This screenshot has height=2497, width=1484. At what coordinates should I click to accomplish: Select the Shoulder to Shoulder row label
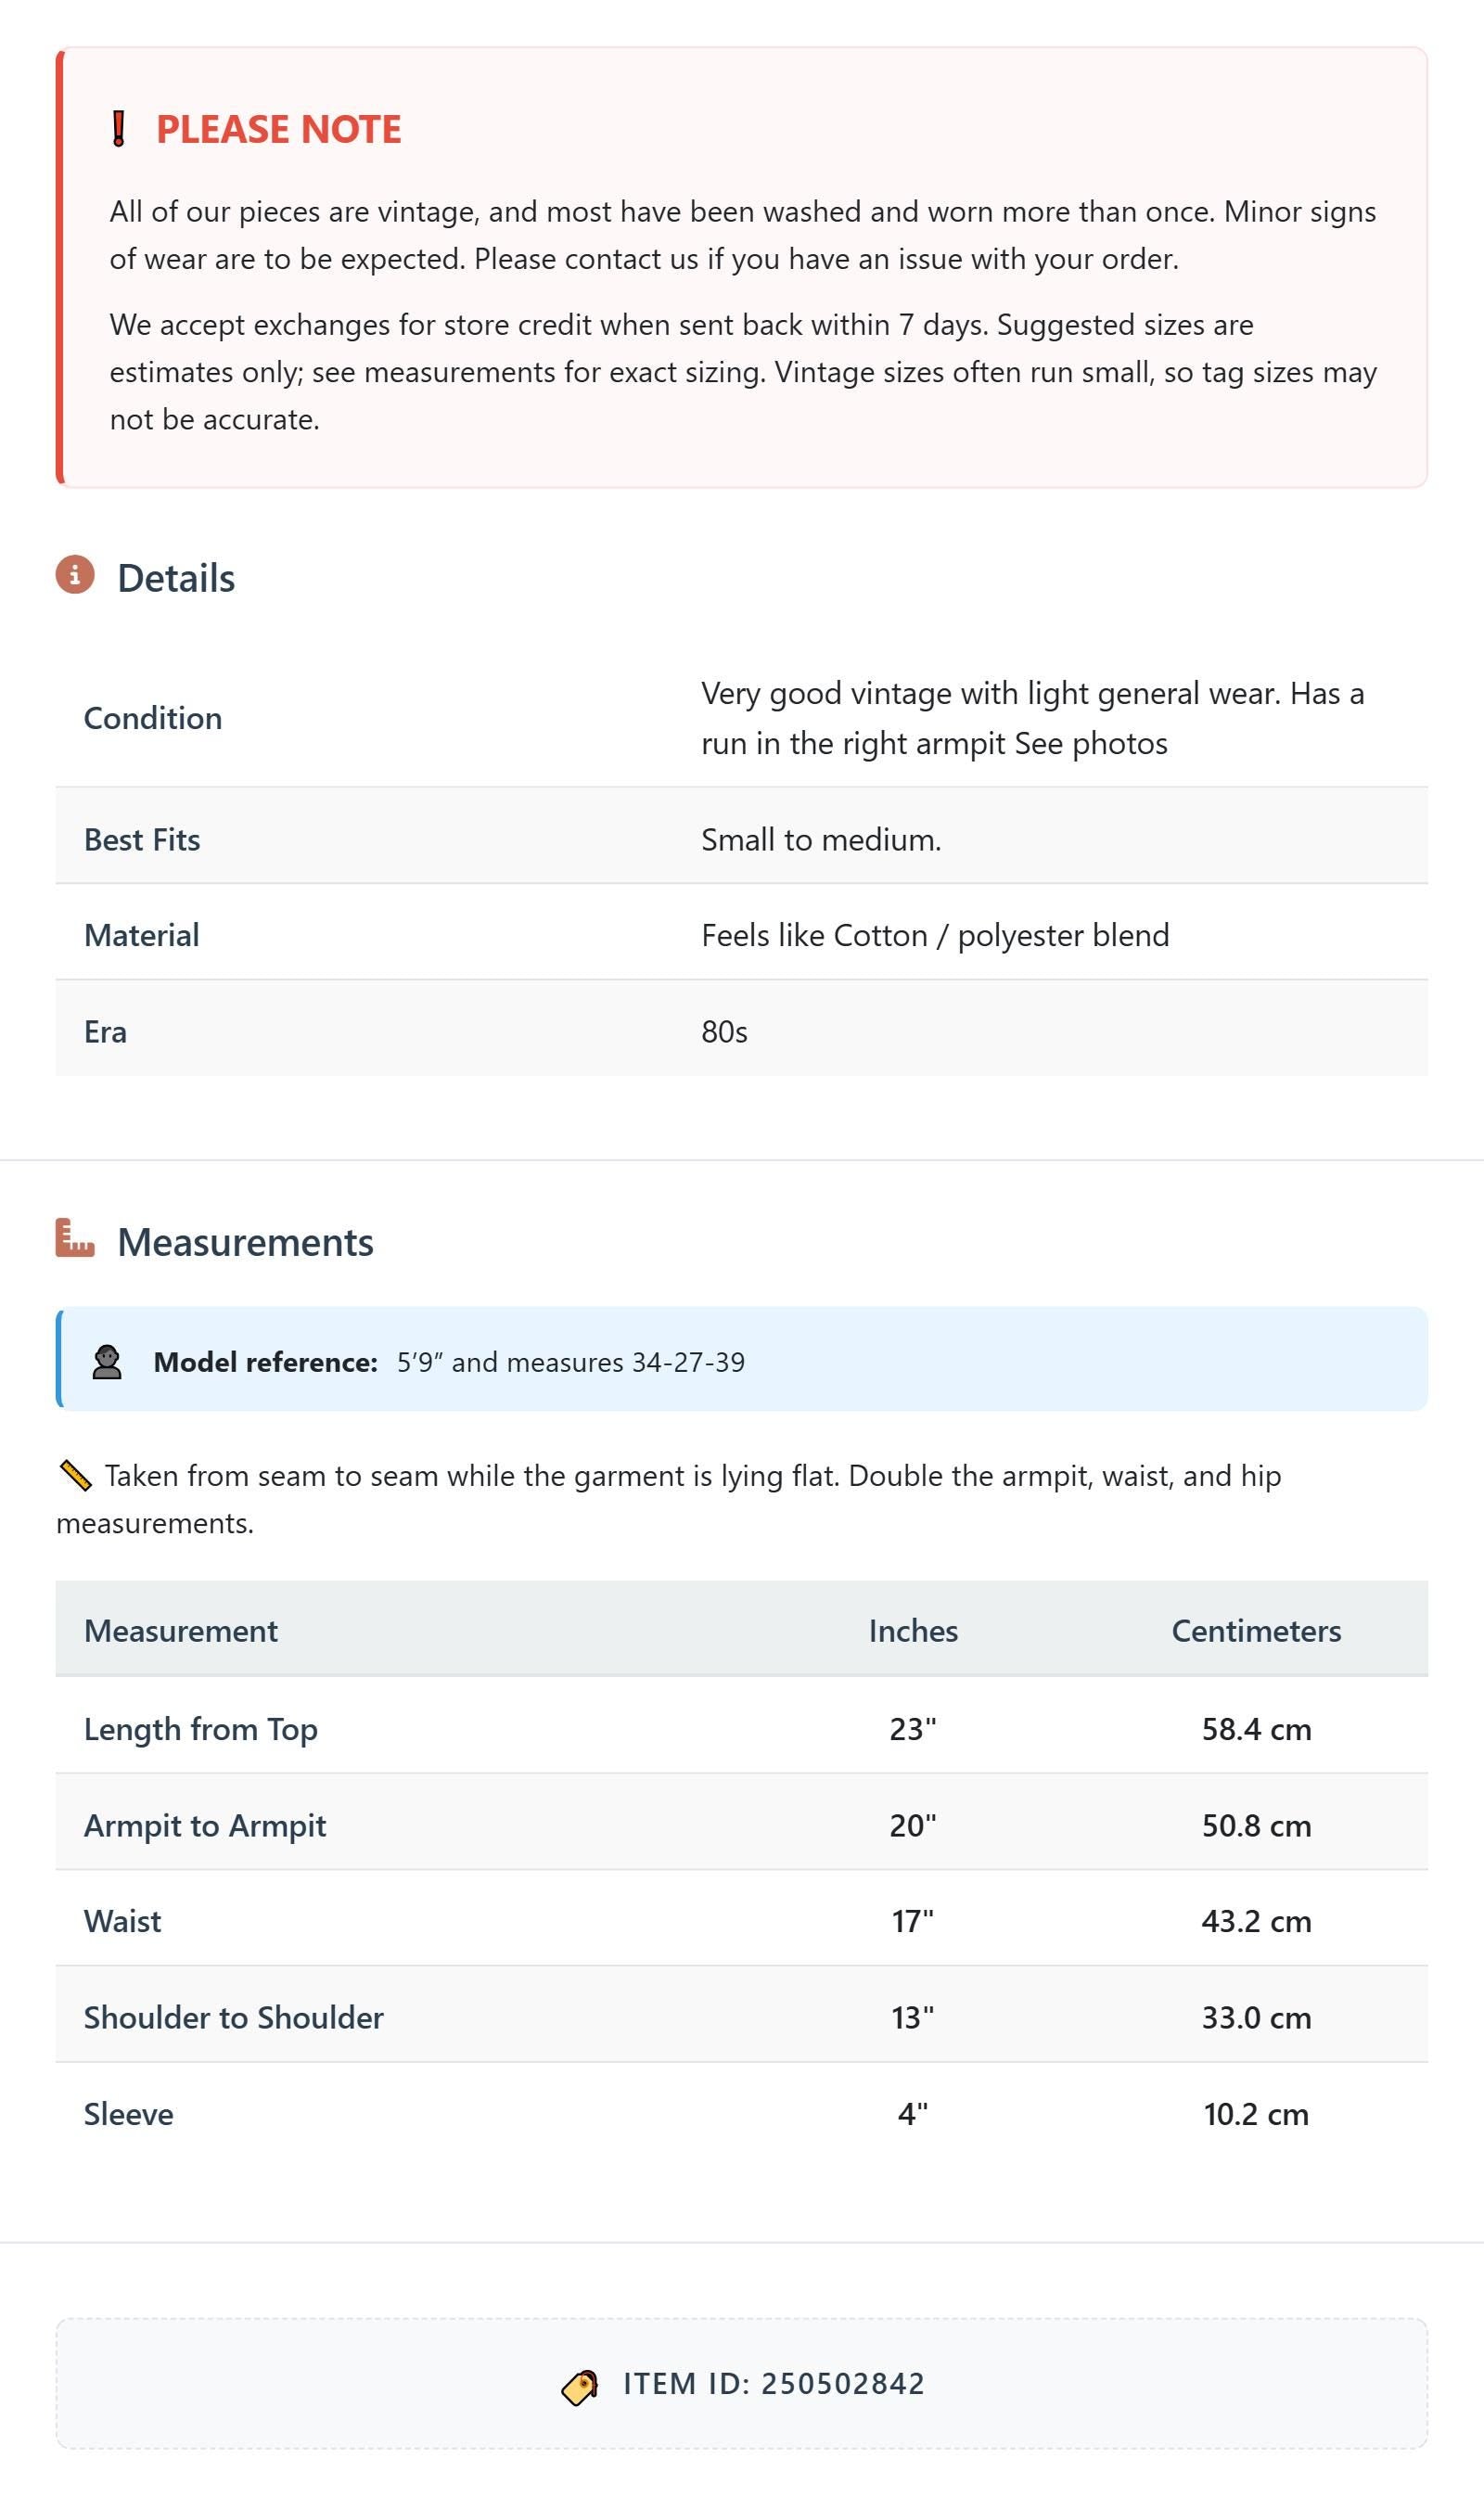[x=234, y=2018]
